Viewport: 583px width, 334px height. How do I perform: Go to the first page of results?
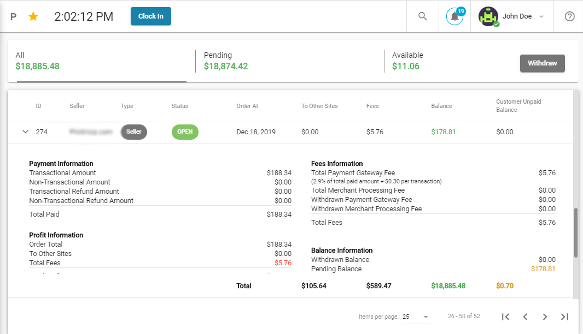click(x=506, y=317)
